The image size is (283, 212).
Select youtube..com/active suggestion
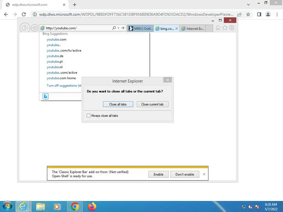(62, 73)
